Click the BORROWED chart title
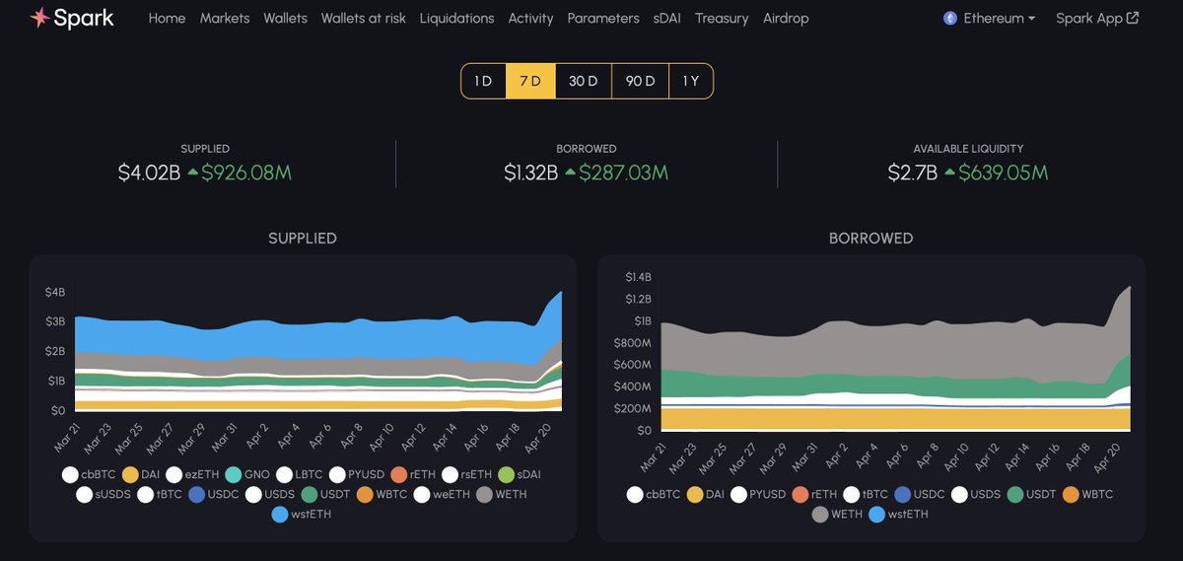Image resolution: width=1183 pixels, height=561 pixels. 870,239
